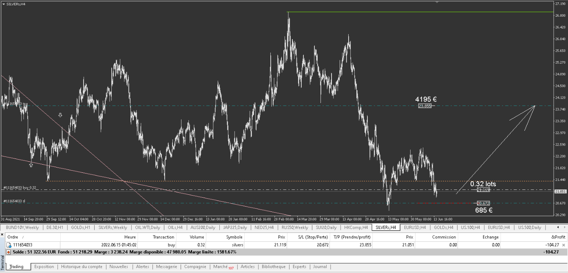Viewport: 568px width, 273px height.
Task: Select the 23.855 take profit price label
Action: point(425,106)
